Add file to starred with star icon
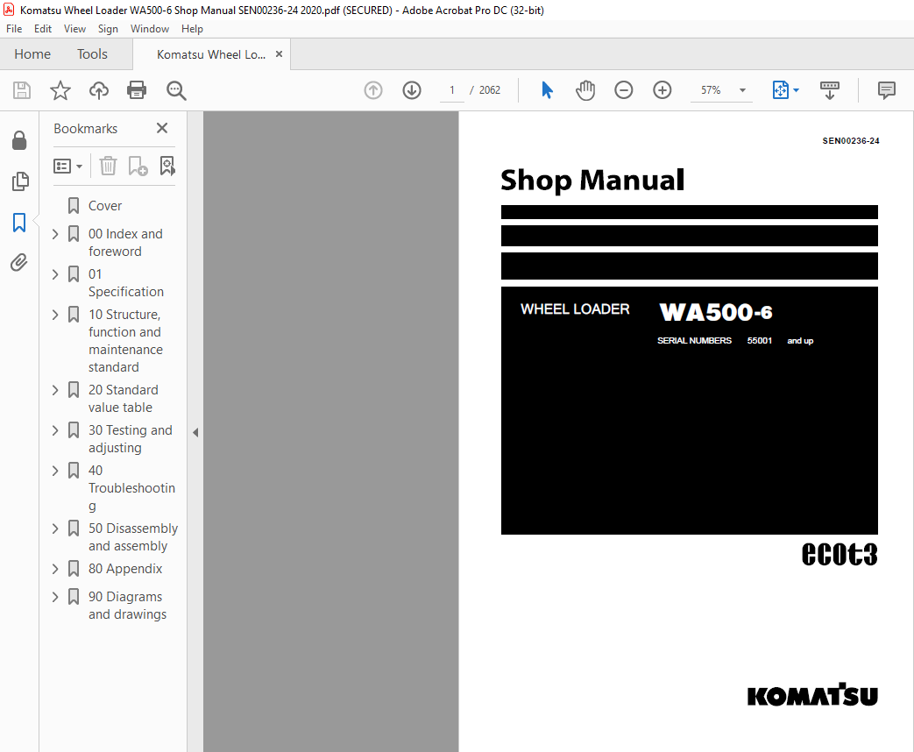The height and width of the screenshot is (752, 914). point(60,90)
